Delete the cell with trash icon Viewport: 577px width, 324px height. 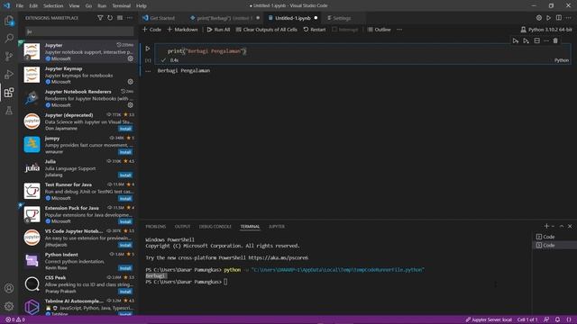point(555,40)
